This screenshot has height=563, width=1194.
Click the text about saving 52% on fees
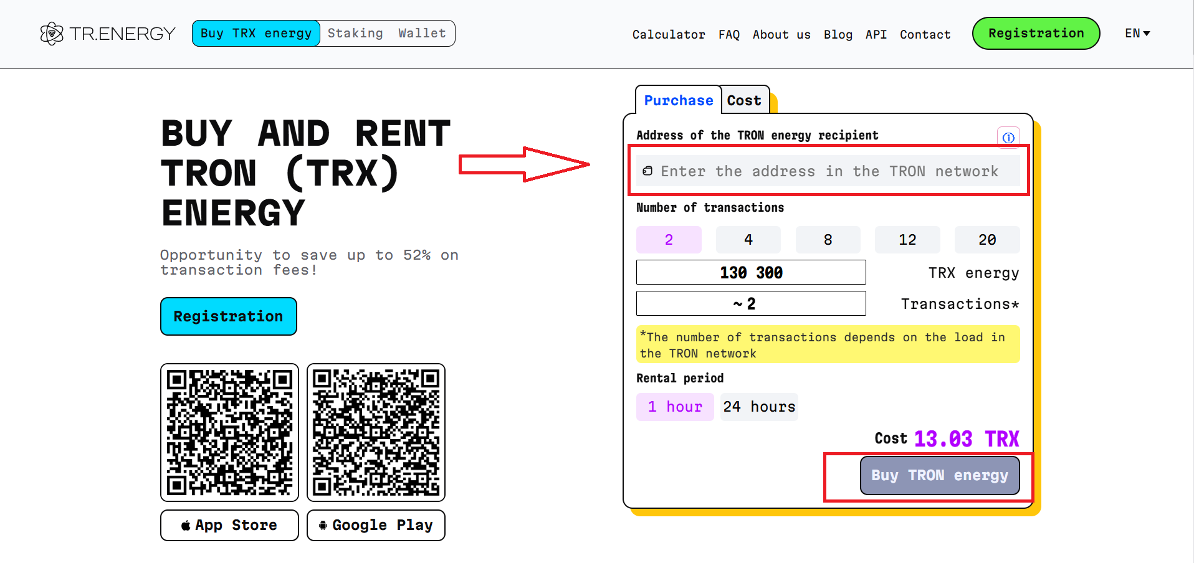point(309,262)
